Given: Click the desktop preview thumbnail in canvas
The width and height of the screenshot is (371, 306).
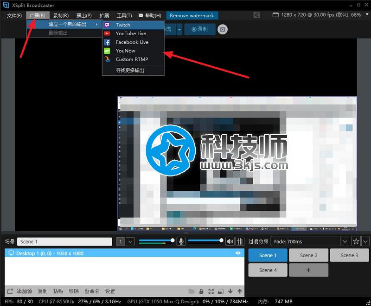Looking at the screenshot, I should click(x=237, y=163).
